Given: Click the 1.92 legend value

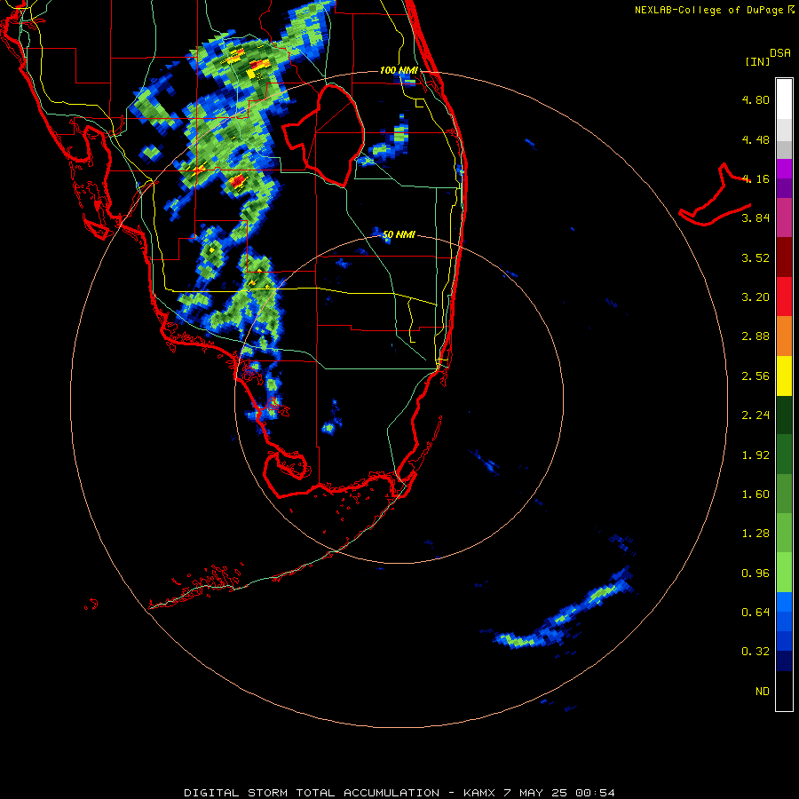Looking at the screenshot, I should click(755, 455).
